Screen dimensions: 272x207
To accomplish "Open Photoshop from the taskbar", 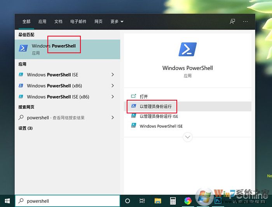I will tap(218, 201).
